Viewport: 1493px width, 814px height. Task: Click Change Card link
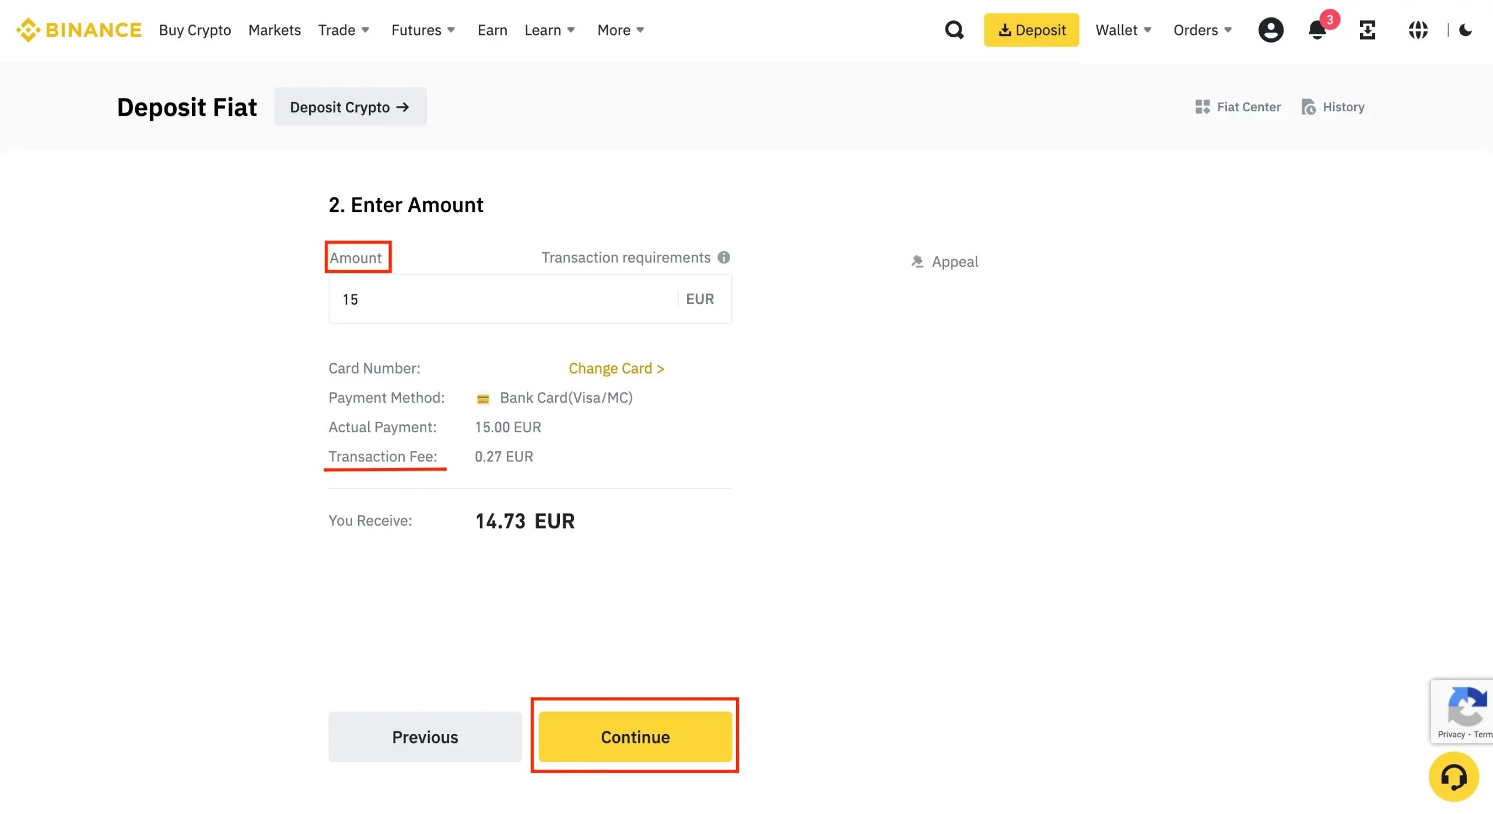click(616, 368)
